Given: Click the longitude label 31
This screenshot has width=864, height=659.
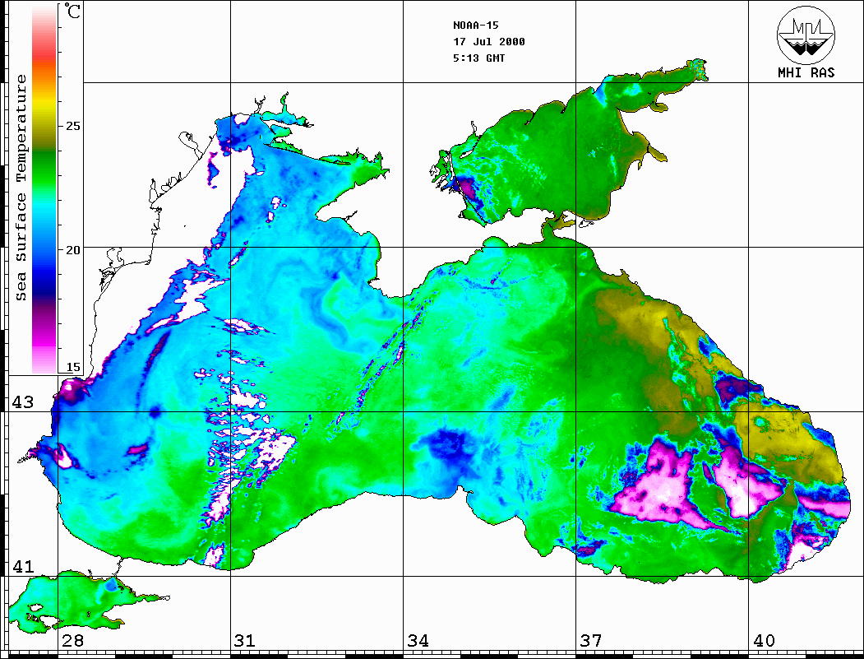Looking at the screenshot, I should coord(245,641).
